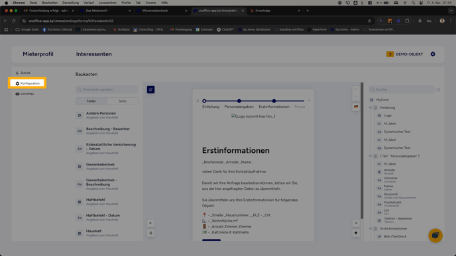456x256 pixels.
Task: Jump to the Erstinformationen step marker
Action: tap(274, 101)
